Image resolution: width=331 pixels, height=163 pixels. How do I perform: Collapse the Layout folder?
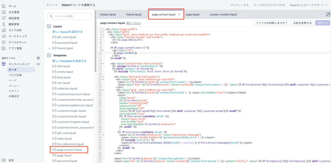49,26
